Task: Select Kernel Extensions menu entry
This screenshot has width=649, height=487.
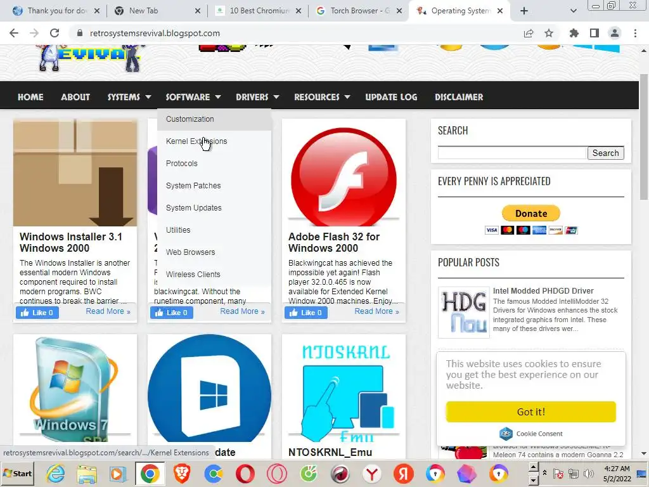Action: pyautogui.click(x=214, y=141)
